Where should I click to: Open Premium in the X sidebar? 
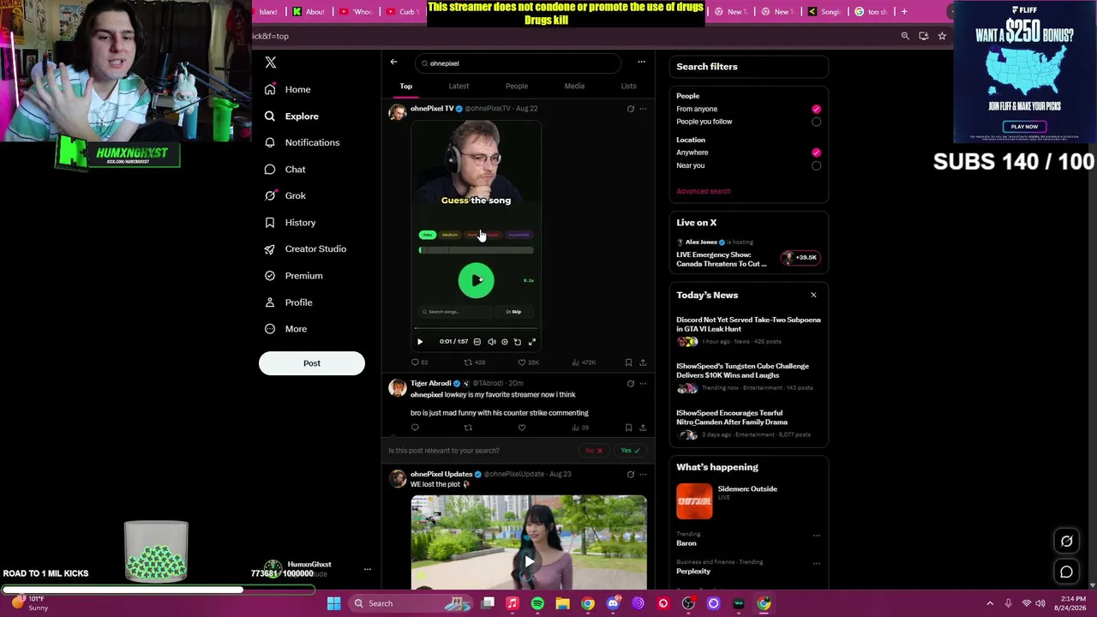click(293, 275)
